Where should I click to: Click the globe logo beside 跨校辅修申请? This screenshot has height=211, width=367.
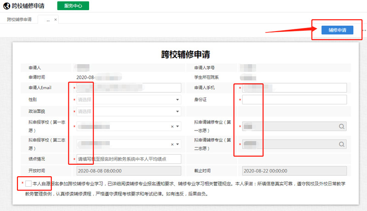pyautogui.click(x=6, y=6)
